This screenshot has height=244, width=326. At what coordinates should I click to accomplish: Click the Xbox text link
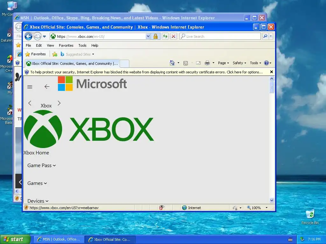(x=46, y=106)
